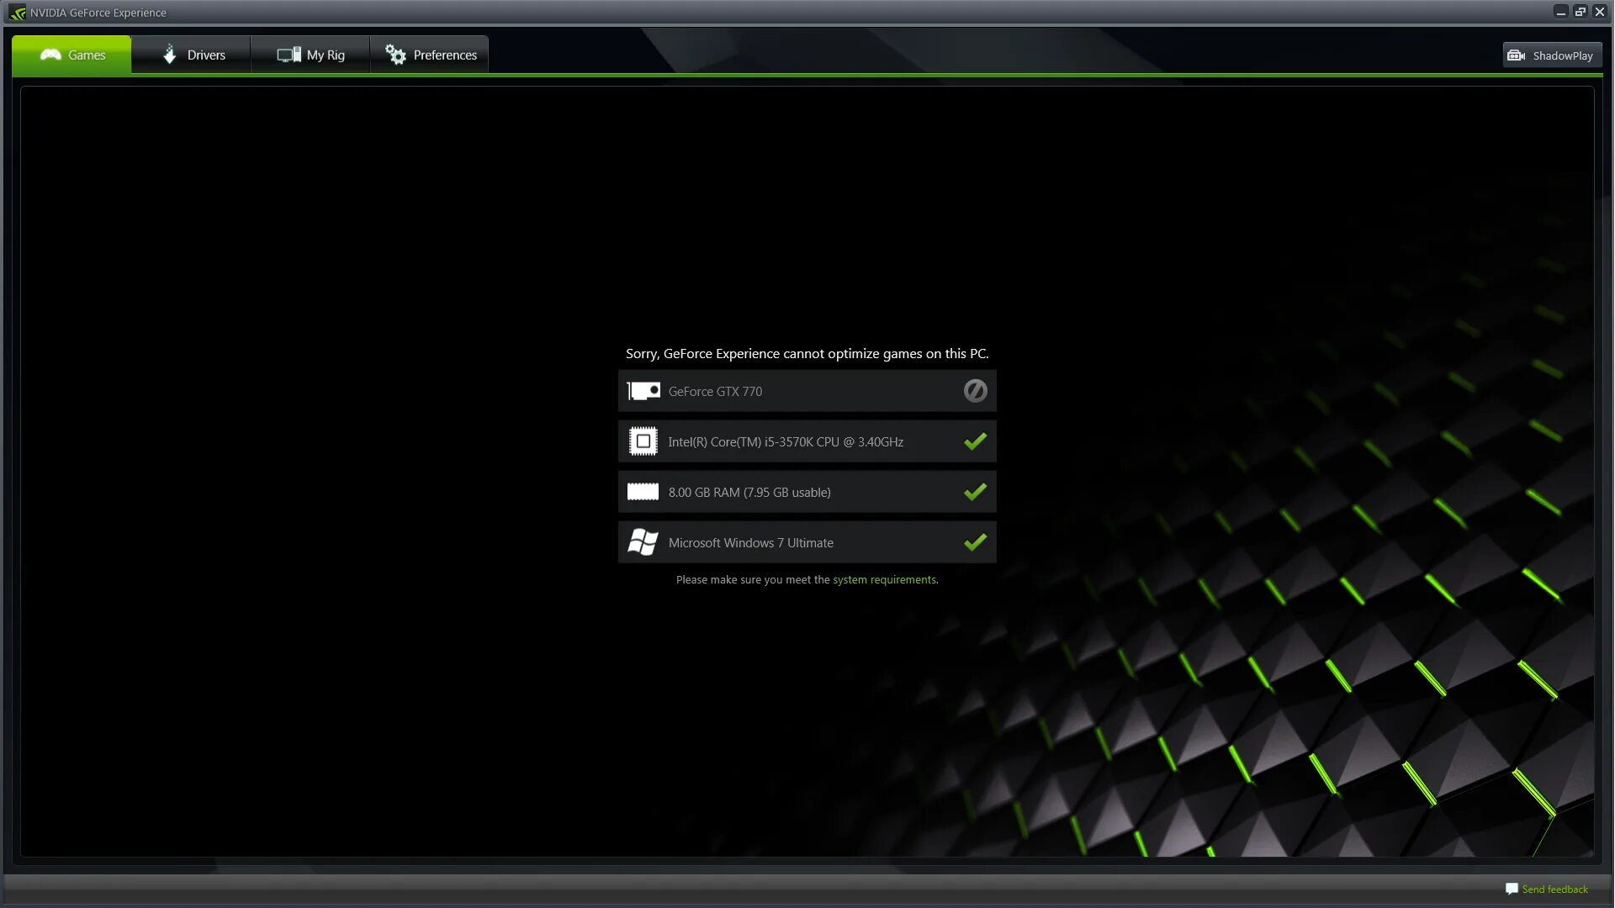Screen dimensions: 1615x908
Task: Click the RAM module icon next to 8.00 GB RAM
Action: (x=643, y=491)
